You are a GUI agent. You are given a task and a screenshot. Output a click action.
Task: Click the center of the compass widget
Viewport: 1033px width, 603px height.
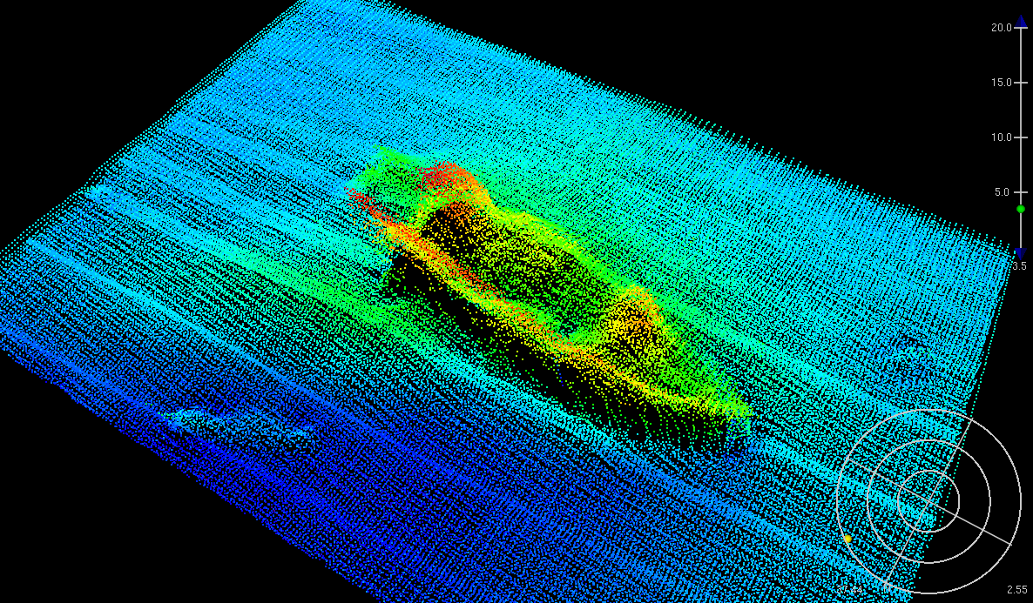click(x=928, y=500)
